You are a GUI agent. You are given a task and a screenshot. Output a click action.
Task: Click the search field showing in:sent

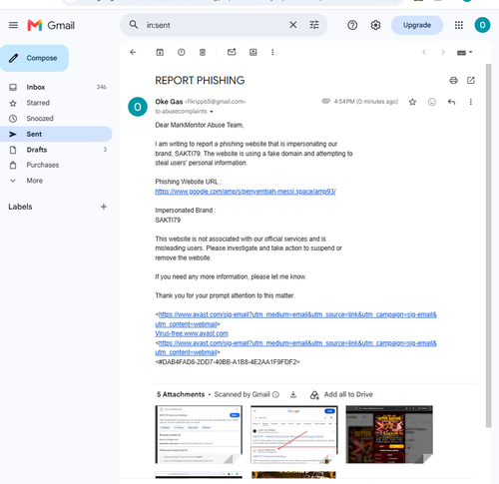[213, 25]
